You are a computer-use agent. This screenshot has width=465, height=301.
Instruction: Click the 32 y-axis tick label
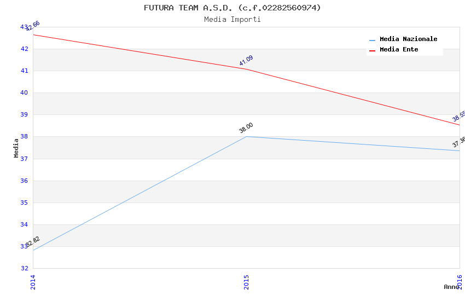(24, 268)
